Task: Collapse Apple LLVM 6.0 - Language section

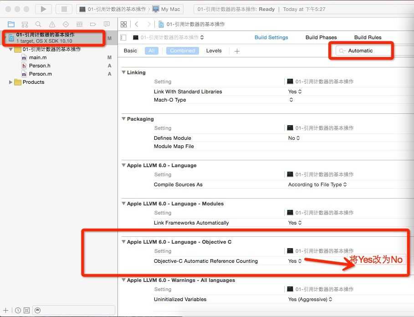Action: click(123, 165)
